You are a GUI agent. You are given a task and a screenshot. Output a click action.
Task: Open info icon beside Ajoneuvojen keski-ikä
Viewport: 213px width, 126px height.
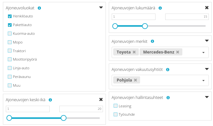[x=50, y=100]
